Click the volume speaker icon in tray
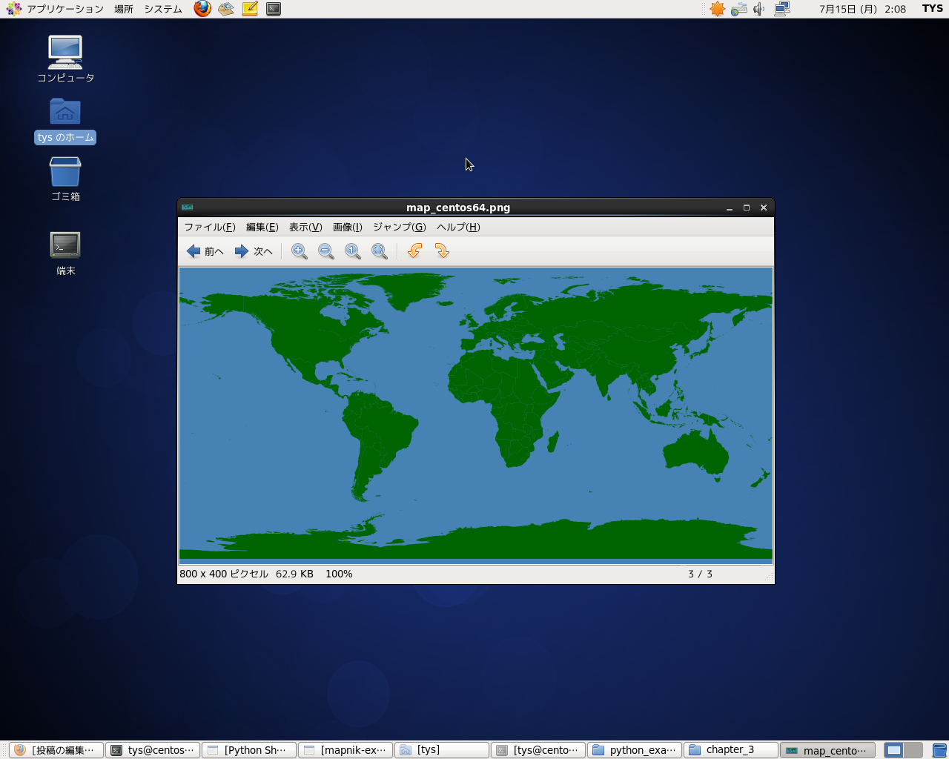949x759 pixels. coord(758,9)
